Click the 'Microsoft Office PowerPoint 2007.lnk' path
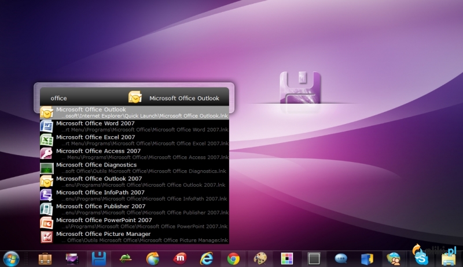Screen dimensions: 463x267 [x=144, y=227]
